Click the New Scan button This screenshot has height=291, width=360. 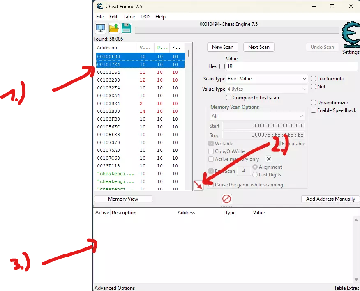tap(222, 47)
